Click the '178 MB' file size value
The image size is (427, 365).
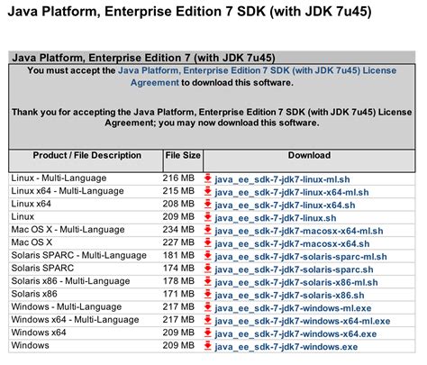[x=178, y=281]
